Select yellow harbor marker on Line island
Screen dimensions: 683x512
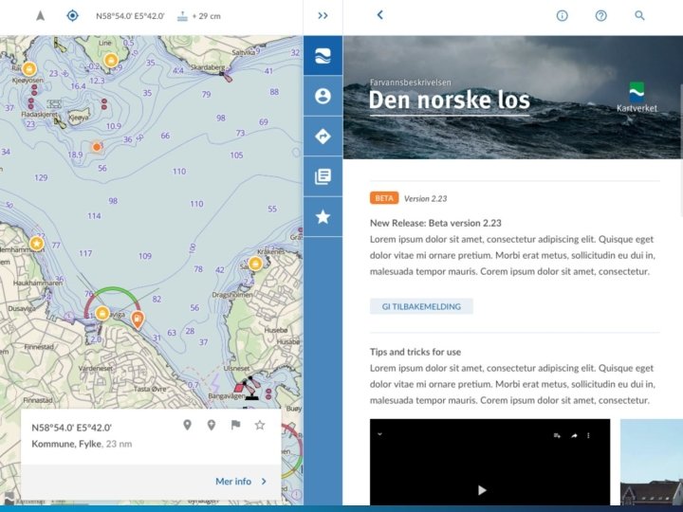click(111, 60)
